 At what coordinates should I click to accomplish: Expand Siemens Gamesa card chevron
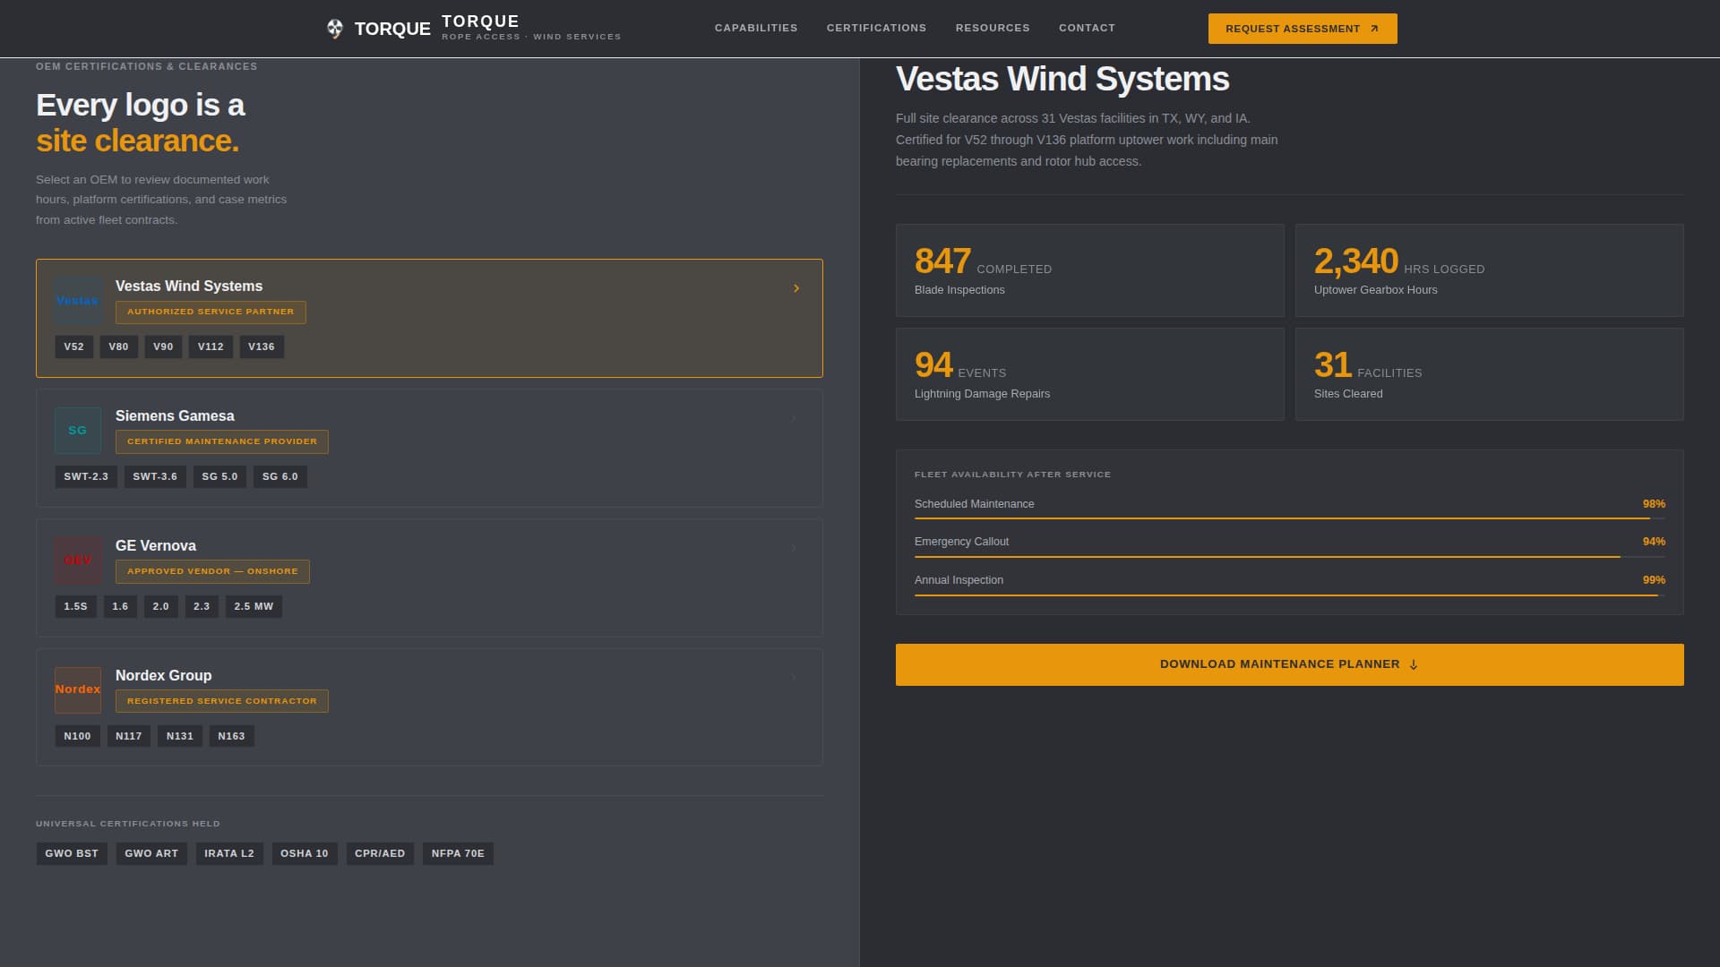[794, 418]
